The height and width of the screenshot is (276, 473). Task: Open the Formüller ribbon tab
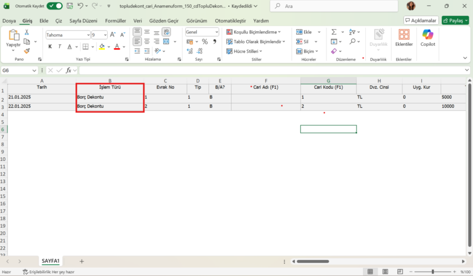point(115,21)
